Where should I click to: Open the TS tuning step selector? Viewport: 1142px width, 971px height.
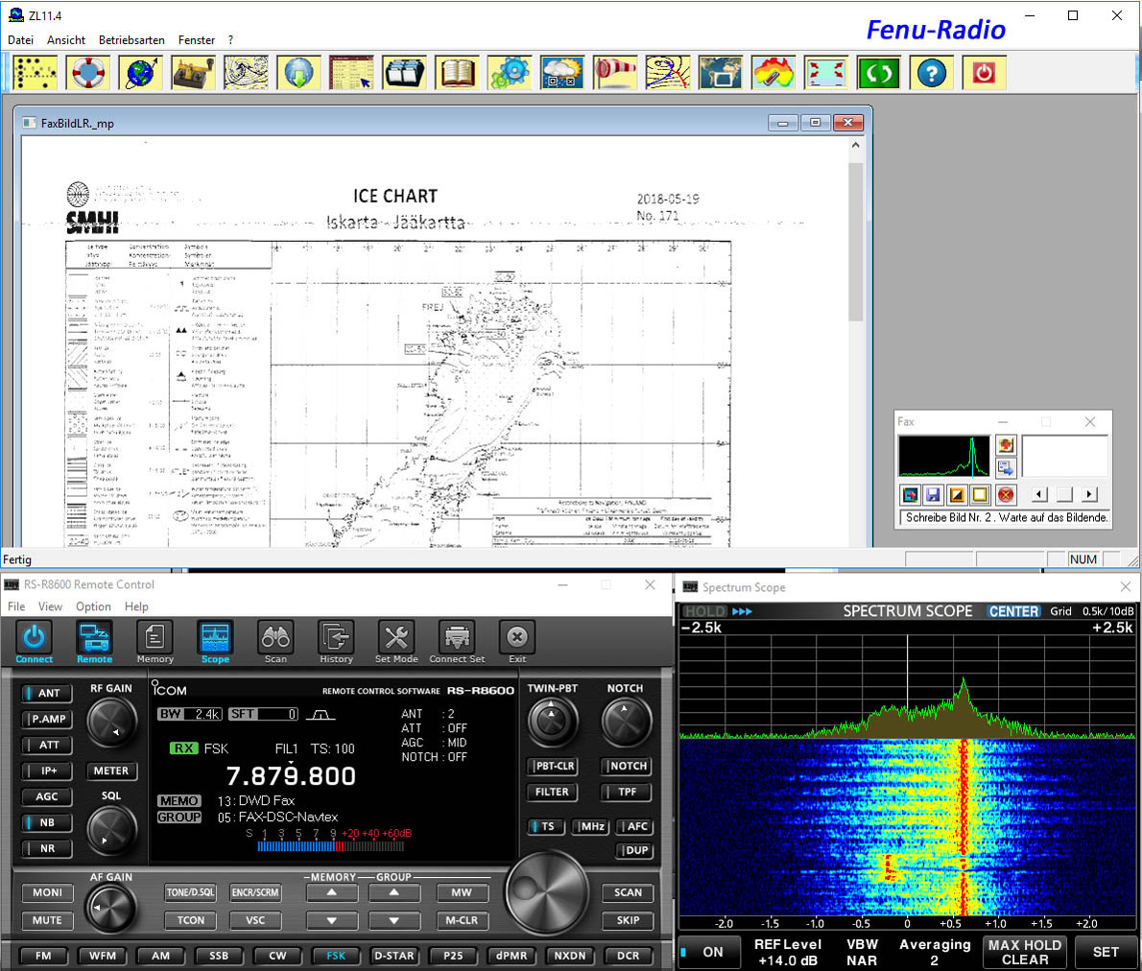point(545,826)
